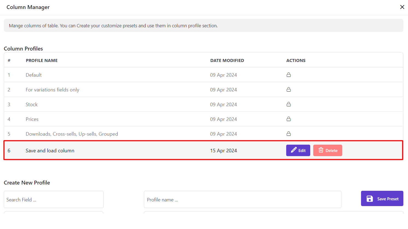The width and height of the screenshot is (408, 229).
Task: Click lock icon for Downloads, Cross-sells profile
Action: [x=288, y=134]
